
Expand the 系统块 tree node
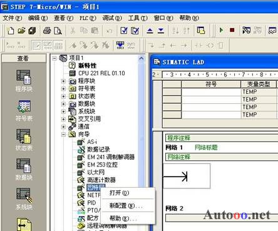[63, 111]
